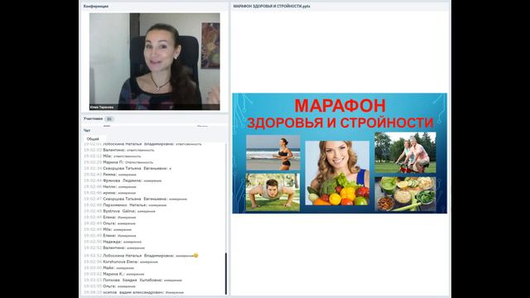Click Марина К. chat message
This screenshot has height=298, width=530.
coord(114,274)
